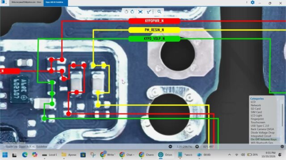
Task: Show hidden system tray icons
Action: [x=229, y=155]
